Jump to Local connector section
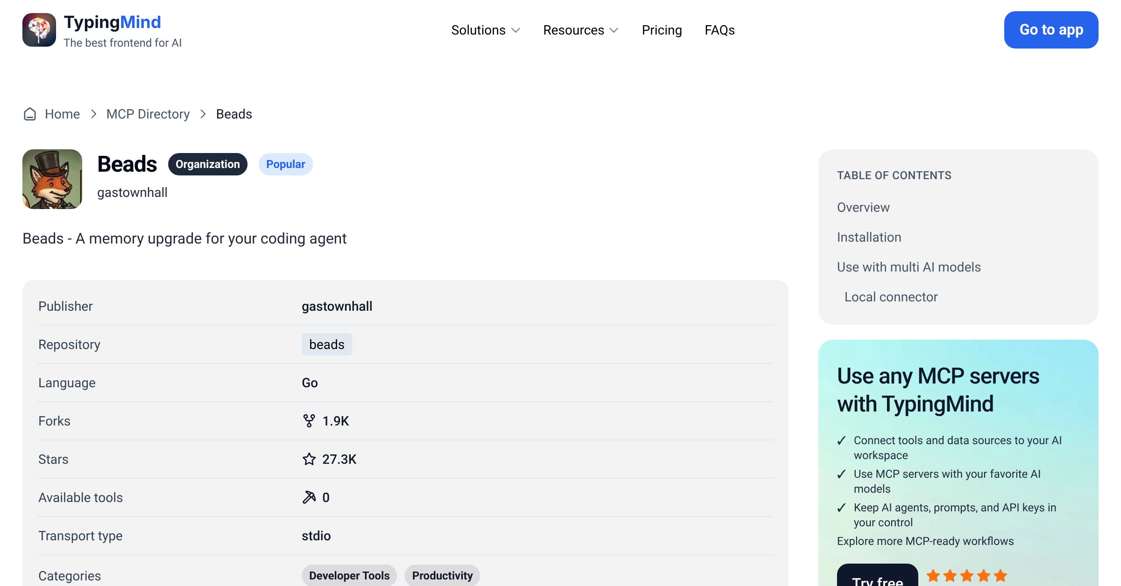 [x=891, y=297]
